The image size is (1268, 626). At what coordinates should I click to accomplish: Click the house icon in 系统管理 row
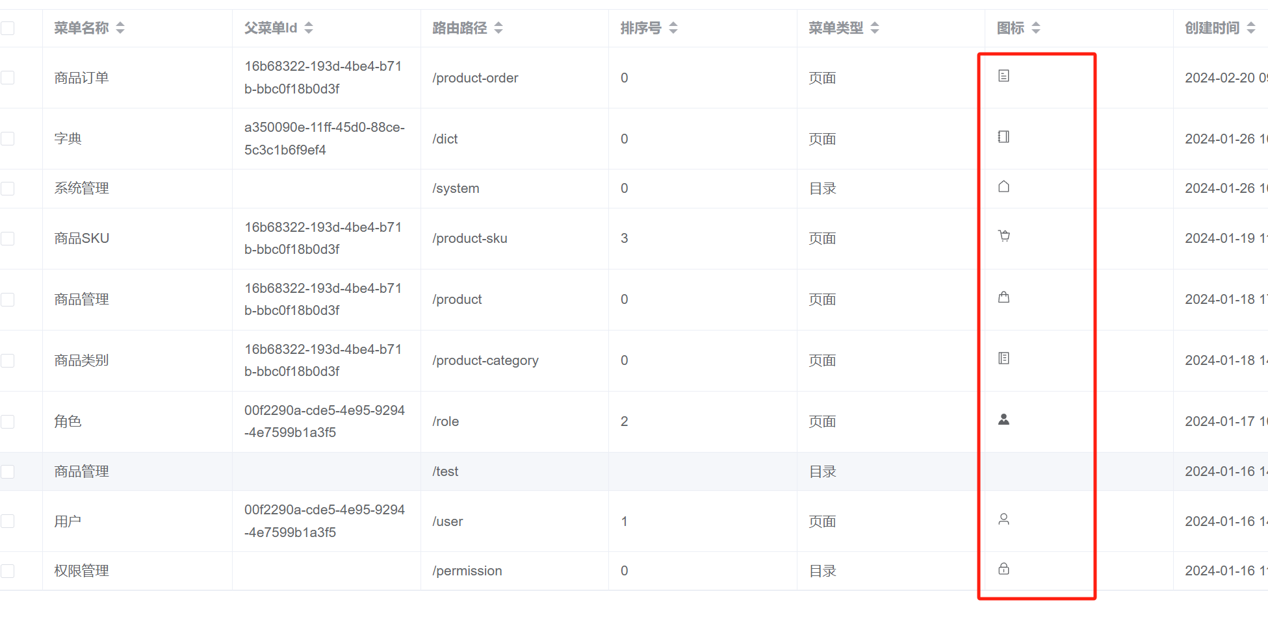coord(1003,187)
